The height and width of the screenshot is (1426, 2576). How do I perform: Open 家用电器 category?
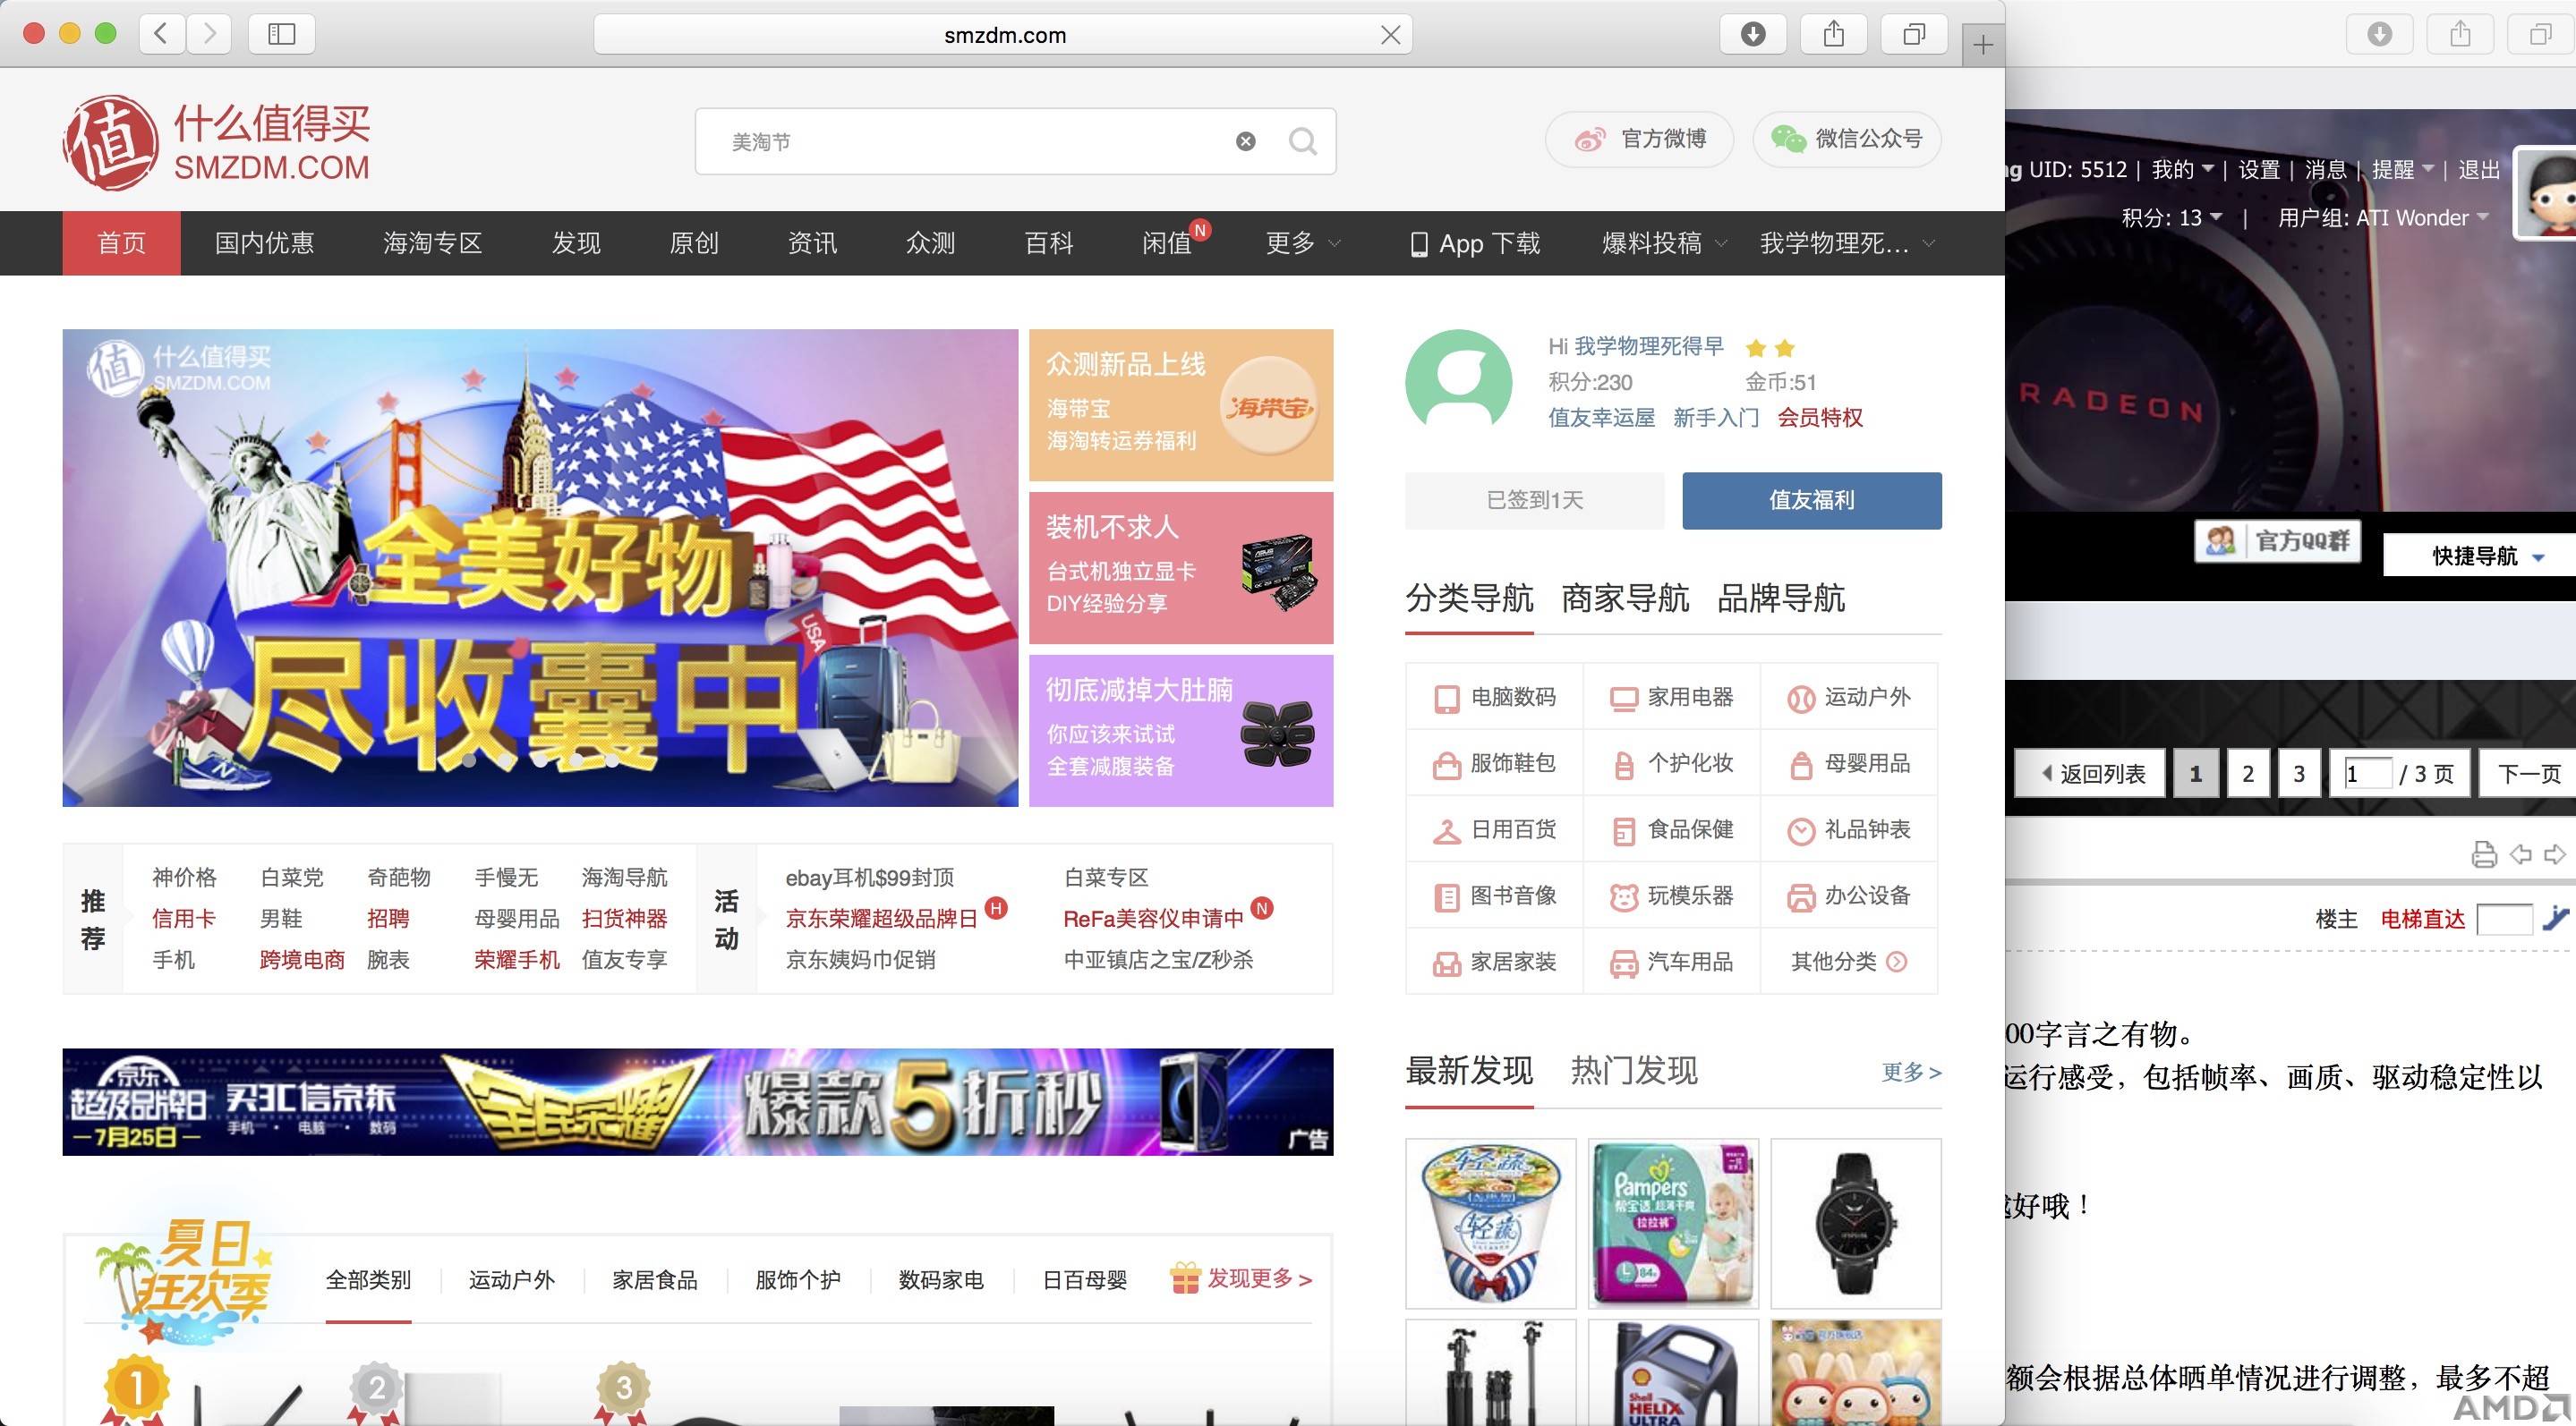coord(1672,697)
